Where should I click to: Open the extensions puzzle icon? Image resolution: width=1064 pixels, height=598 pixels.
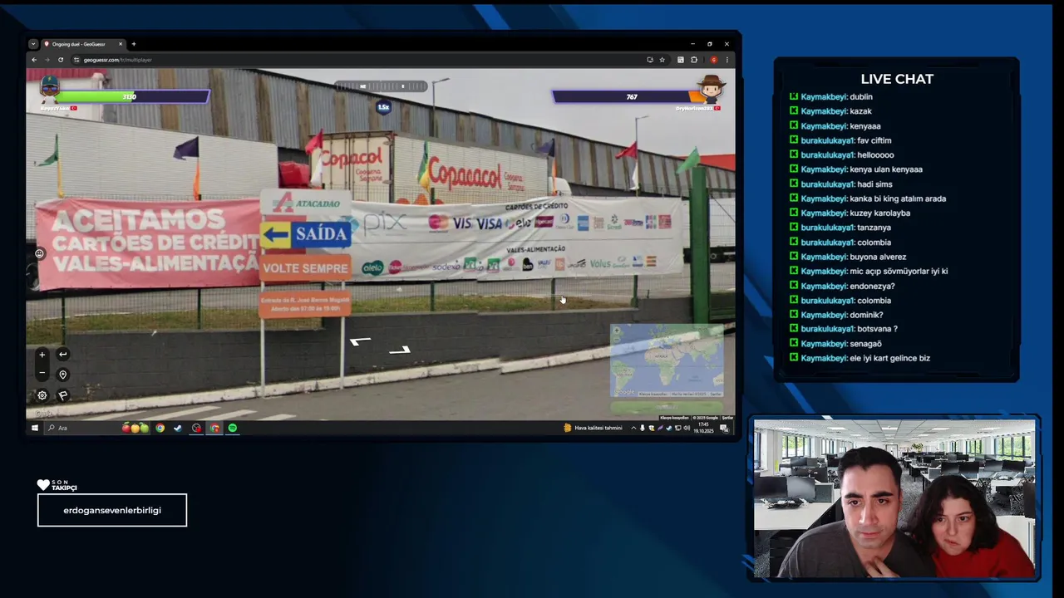pos(694,60)
